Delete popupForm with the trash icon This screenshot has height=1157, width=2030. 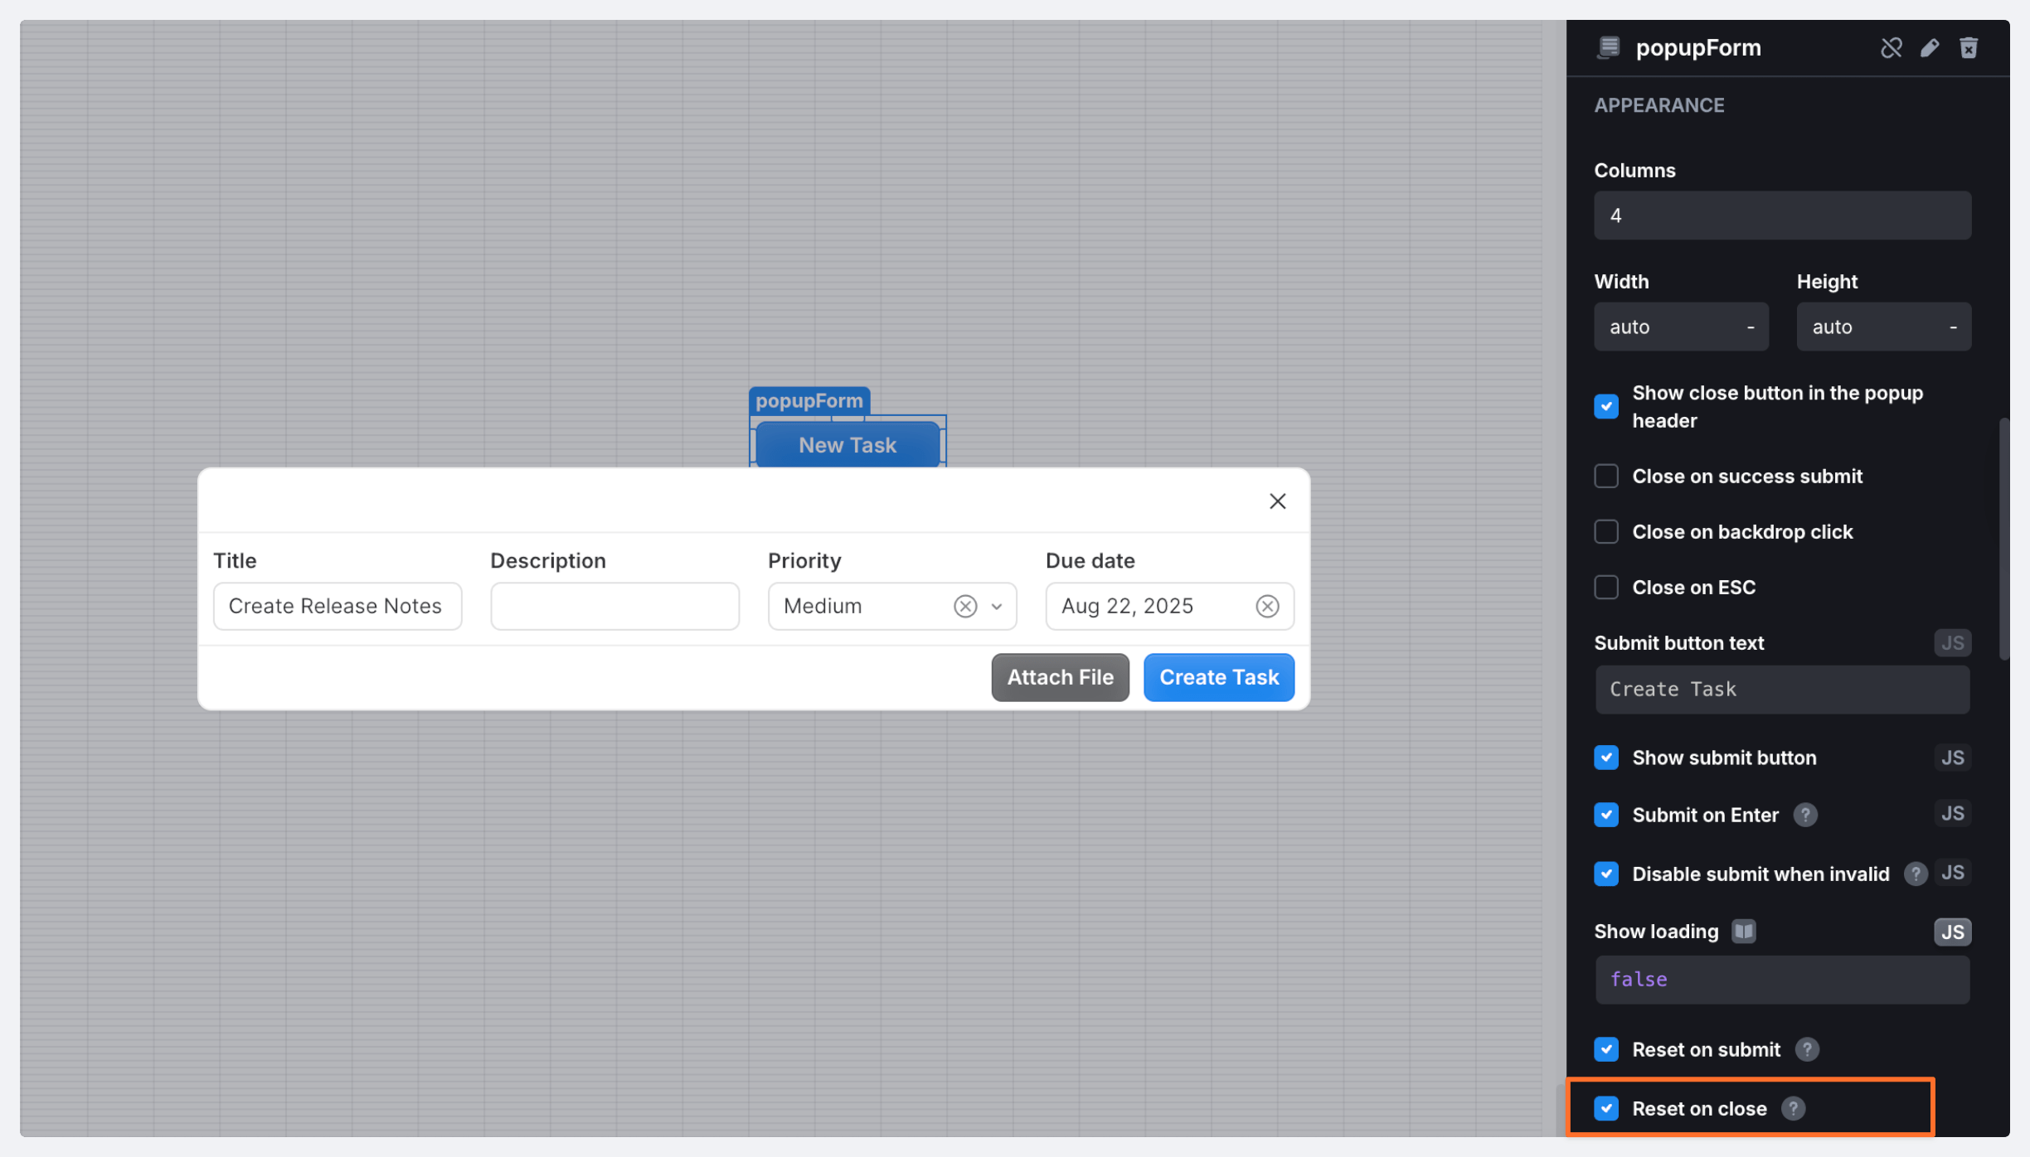(x=1969, y=48)
